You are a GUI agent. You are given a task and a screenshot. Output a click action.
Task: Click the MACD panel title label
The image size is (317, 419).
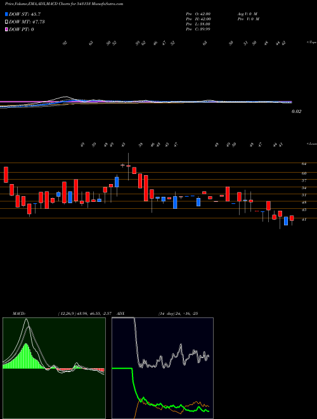[x=19, y=313]
